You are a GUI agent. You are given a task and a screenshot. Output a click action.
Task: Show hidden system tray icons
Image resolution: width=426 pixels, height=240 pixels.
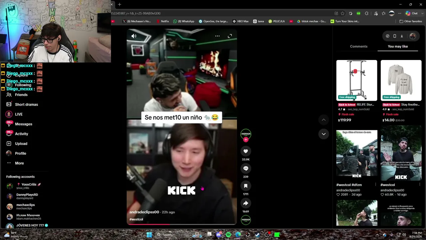(x=377, y=235)
